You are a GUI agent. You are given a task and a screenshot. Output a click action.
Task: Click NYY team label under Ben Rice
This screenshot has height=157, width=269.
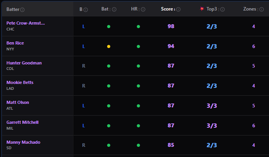tap(10, 49)
